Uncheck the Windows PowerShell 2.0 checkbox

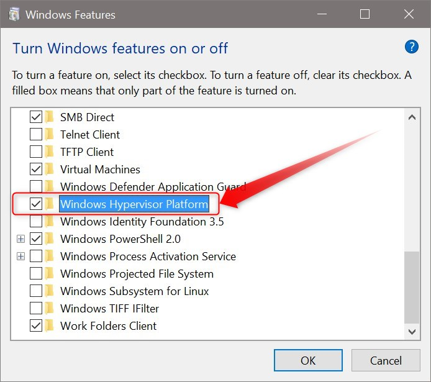pyautogui.click(x=36, y=239)
